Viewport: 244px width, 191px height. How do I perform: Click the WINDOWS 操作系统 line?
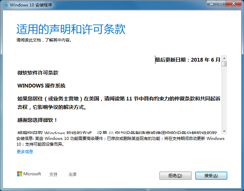(41, 86)
